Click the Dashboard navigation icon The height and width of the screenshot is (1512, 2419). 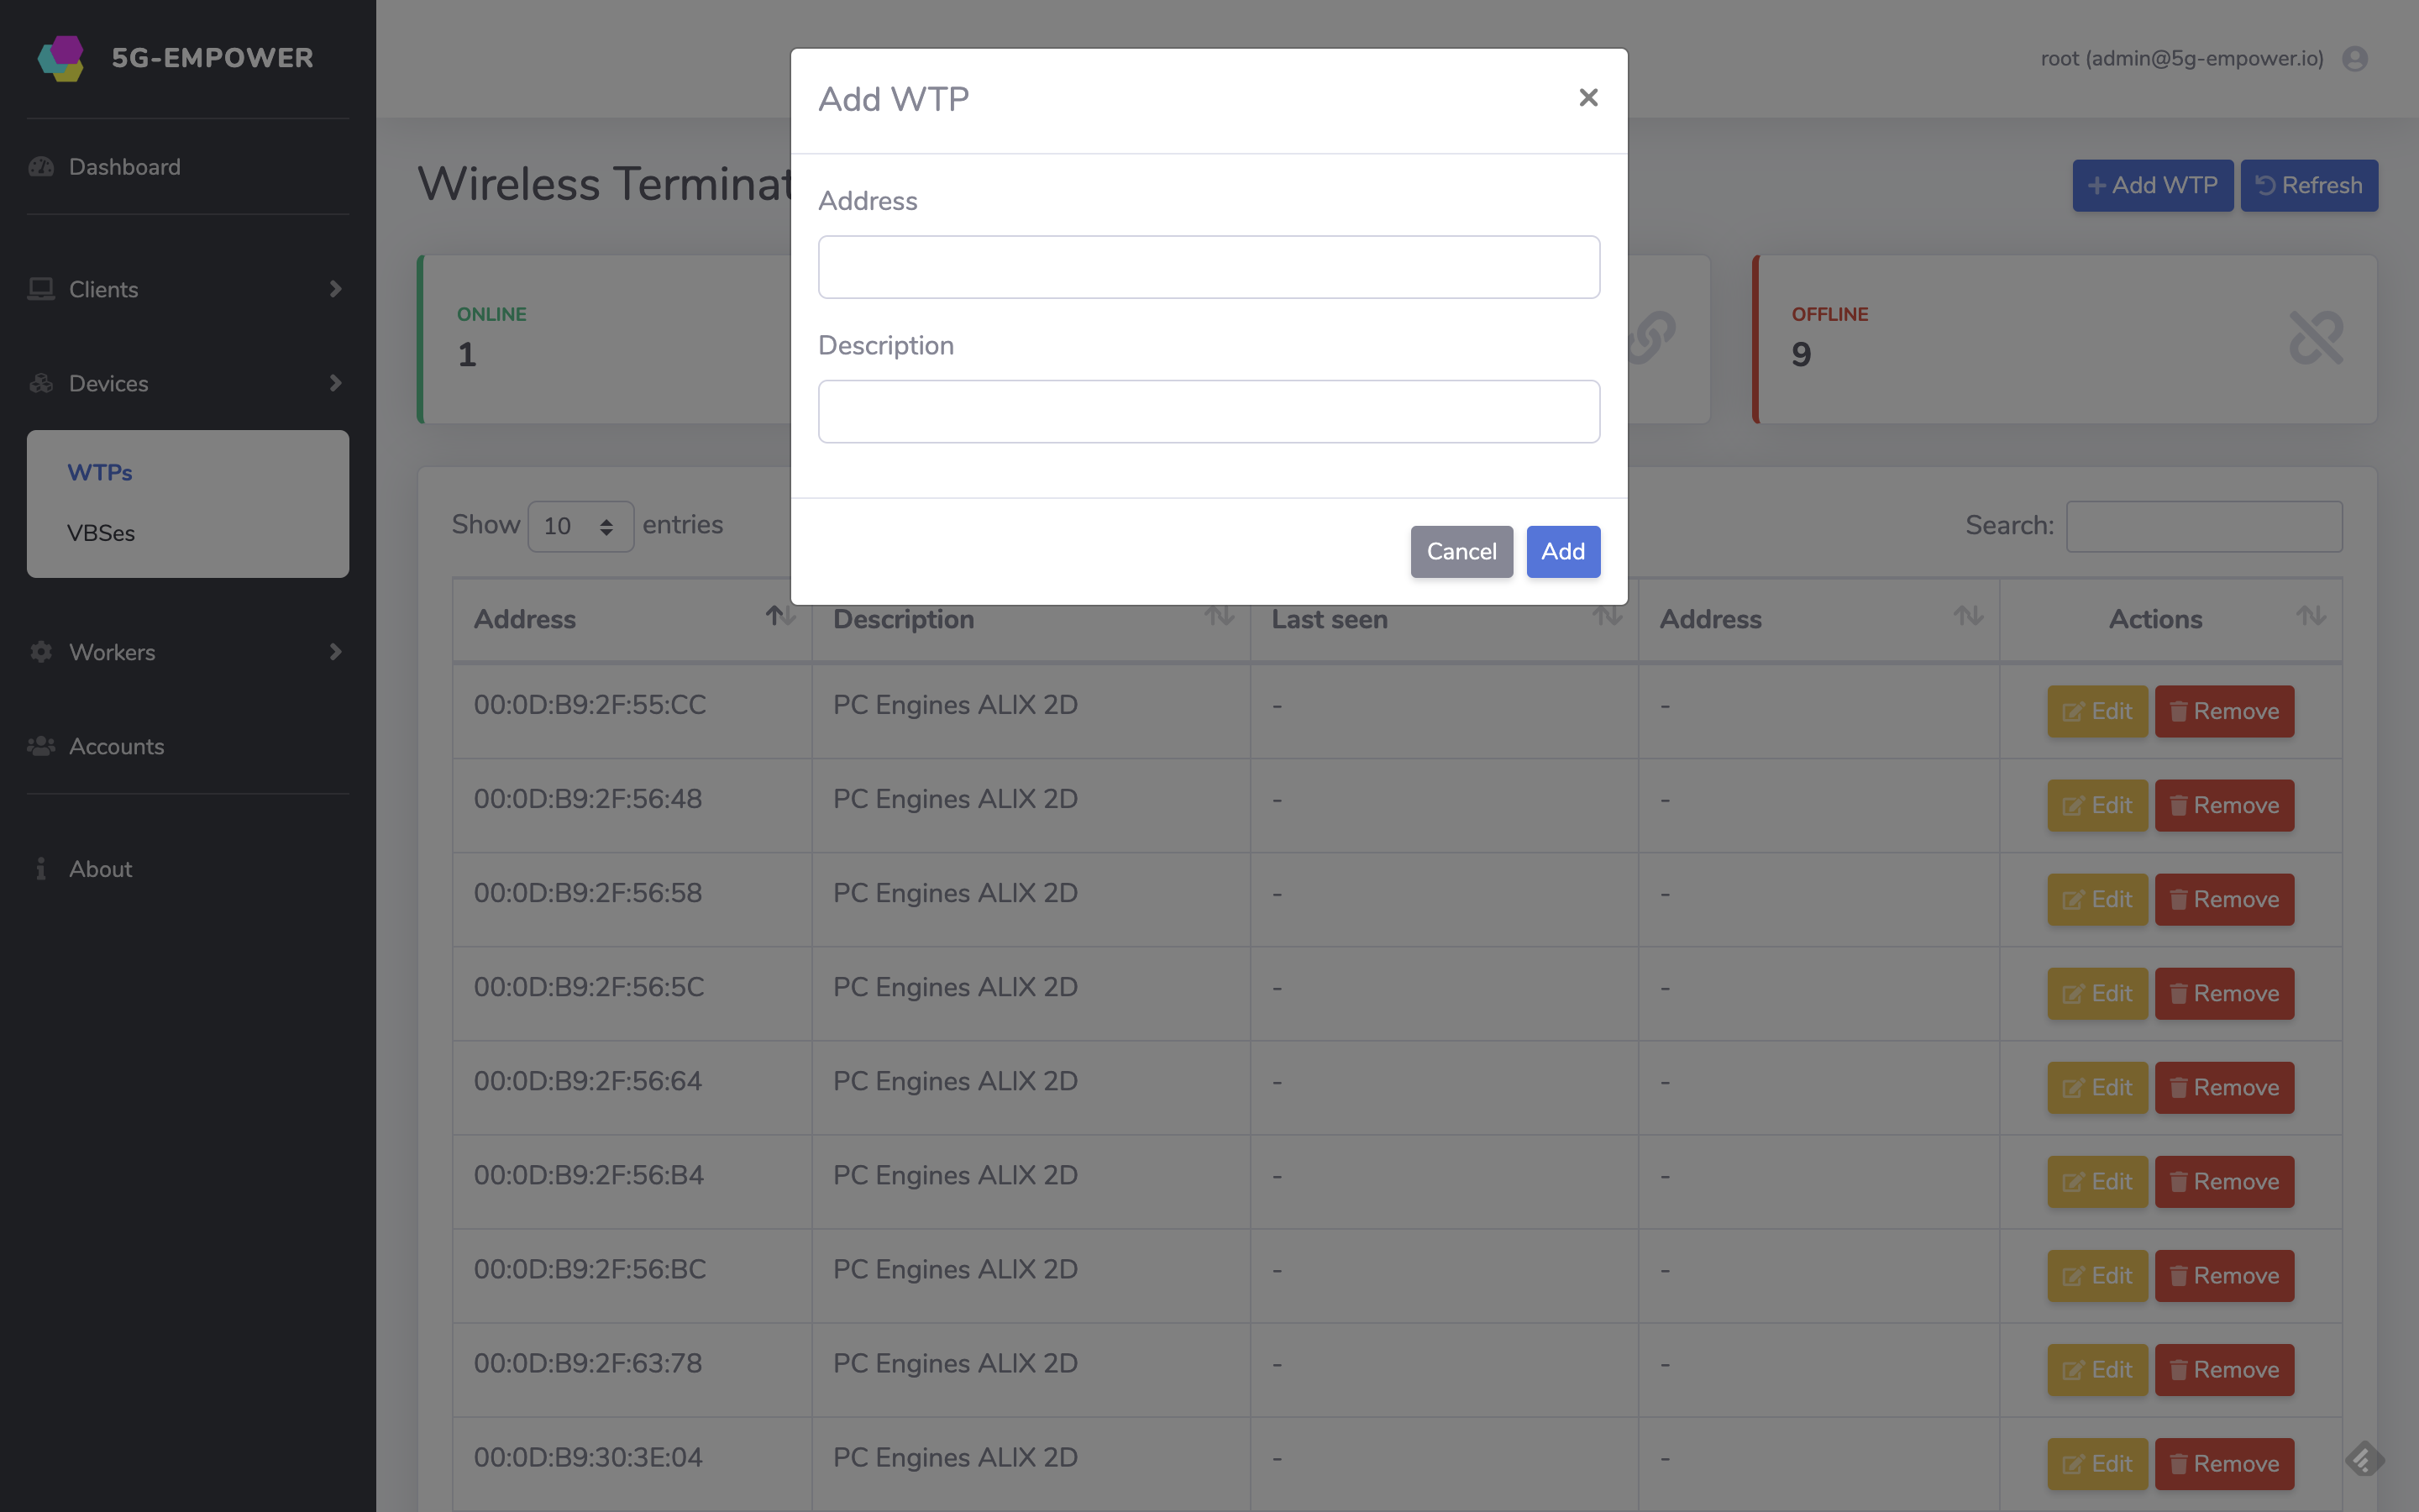42,165
